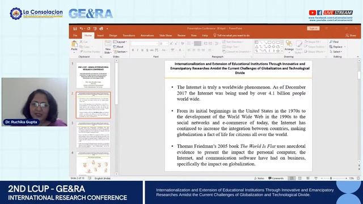The image size is (363, 204).
Task: Open Comments pane from status bar
Action: (x=276, y=178)
